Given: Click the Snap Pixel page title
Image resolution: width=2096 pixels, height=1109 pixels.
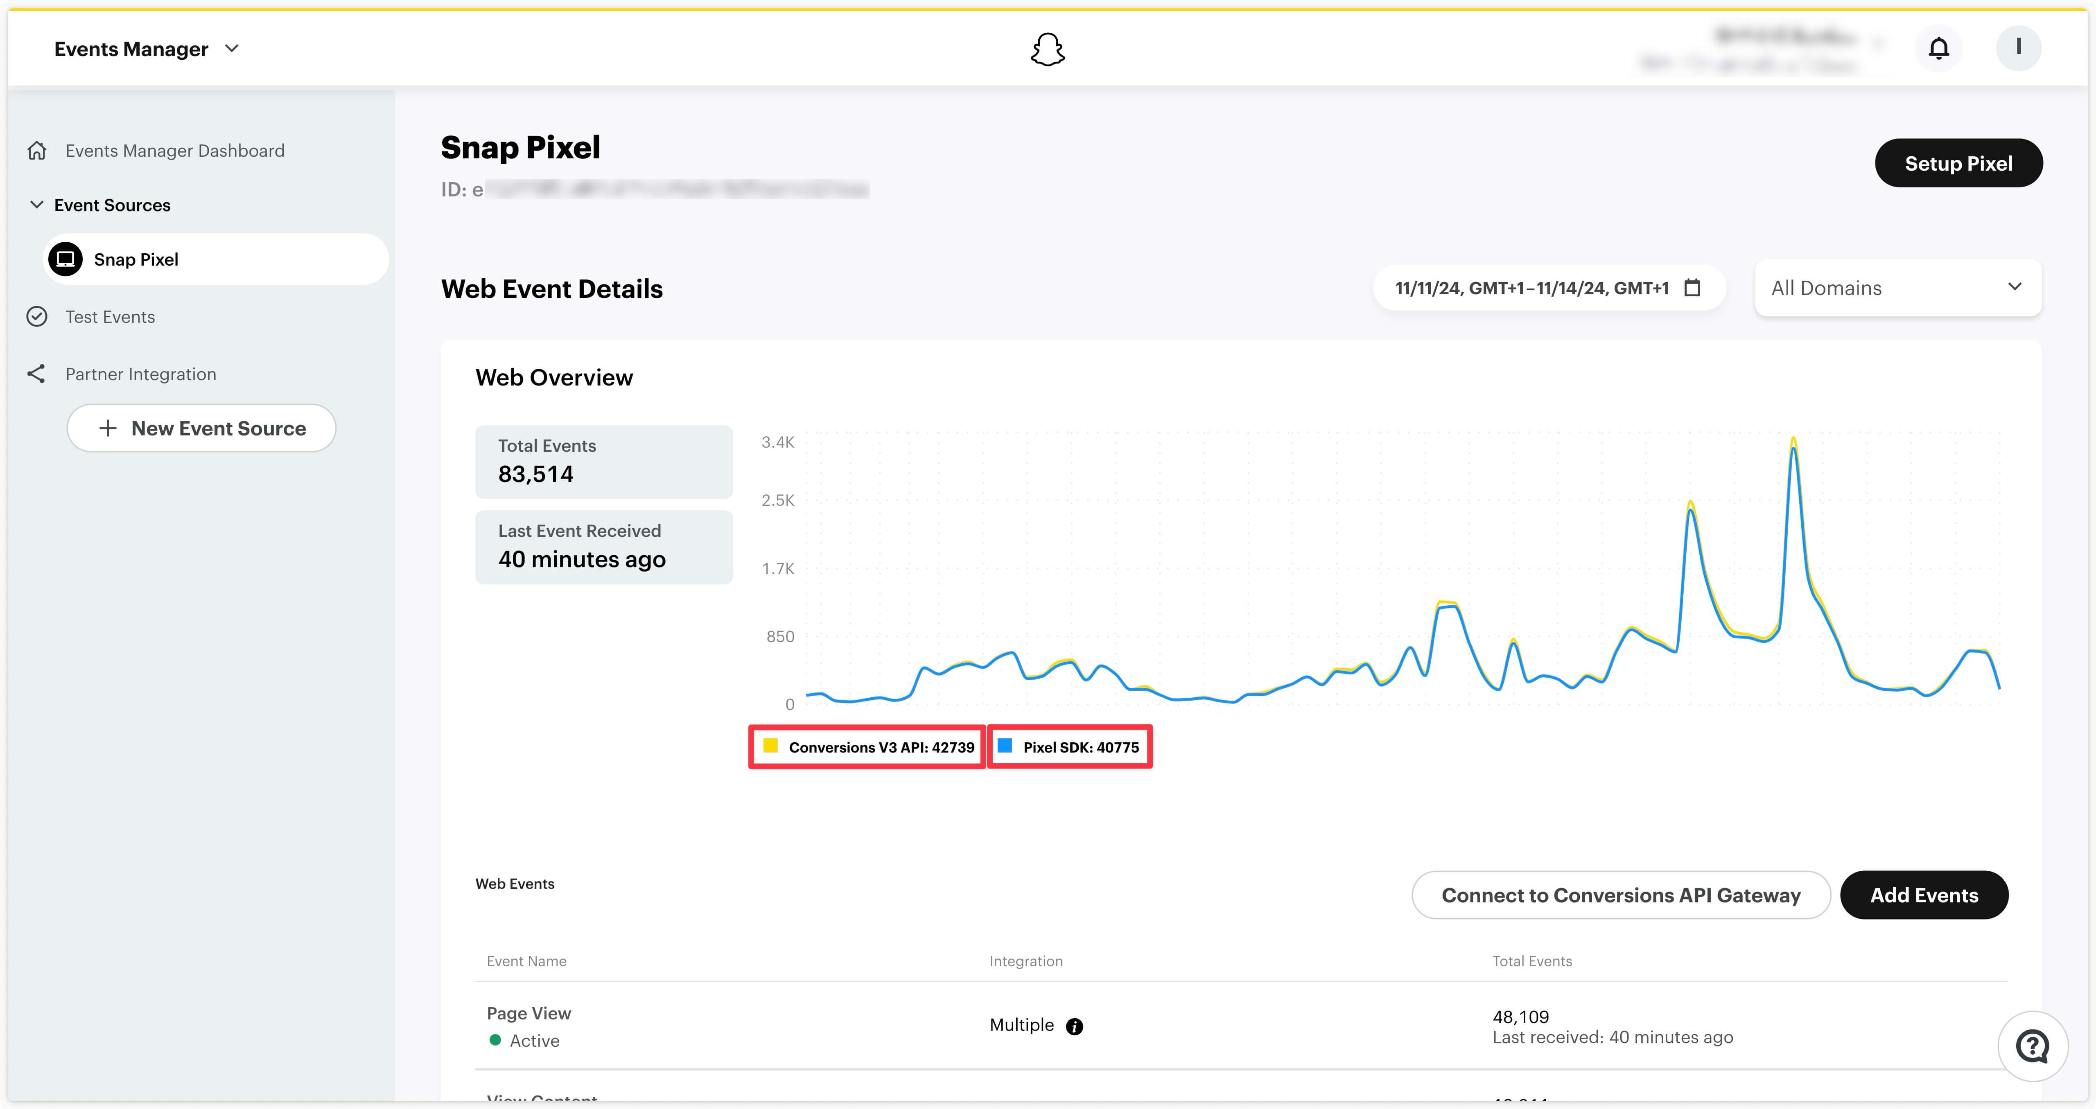Looking at the screenshot, I should [520, 147].
